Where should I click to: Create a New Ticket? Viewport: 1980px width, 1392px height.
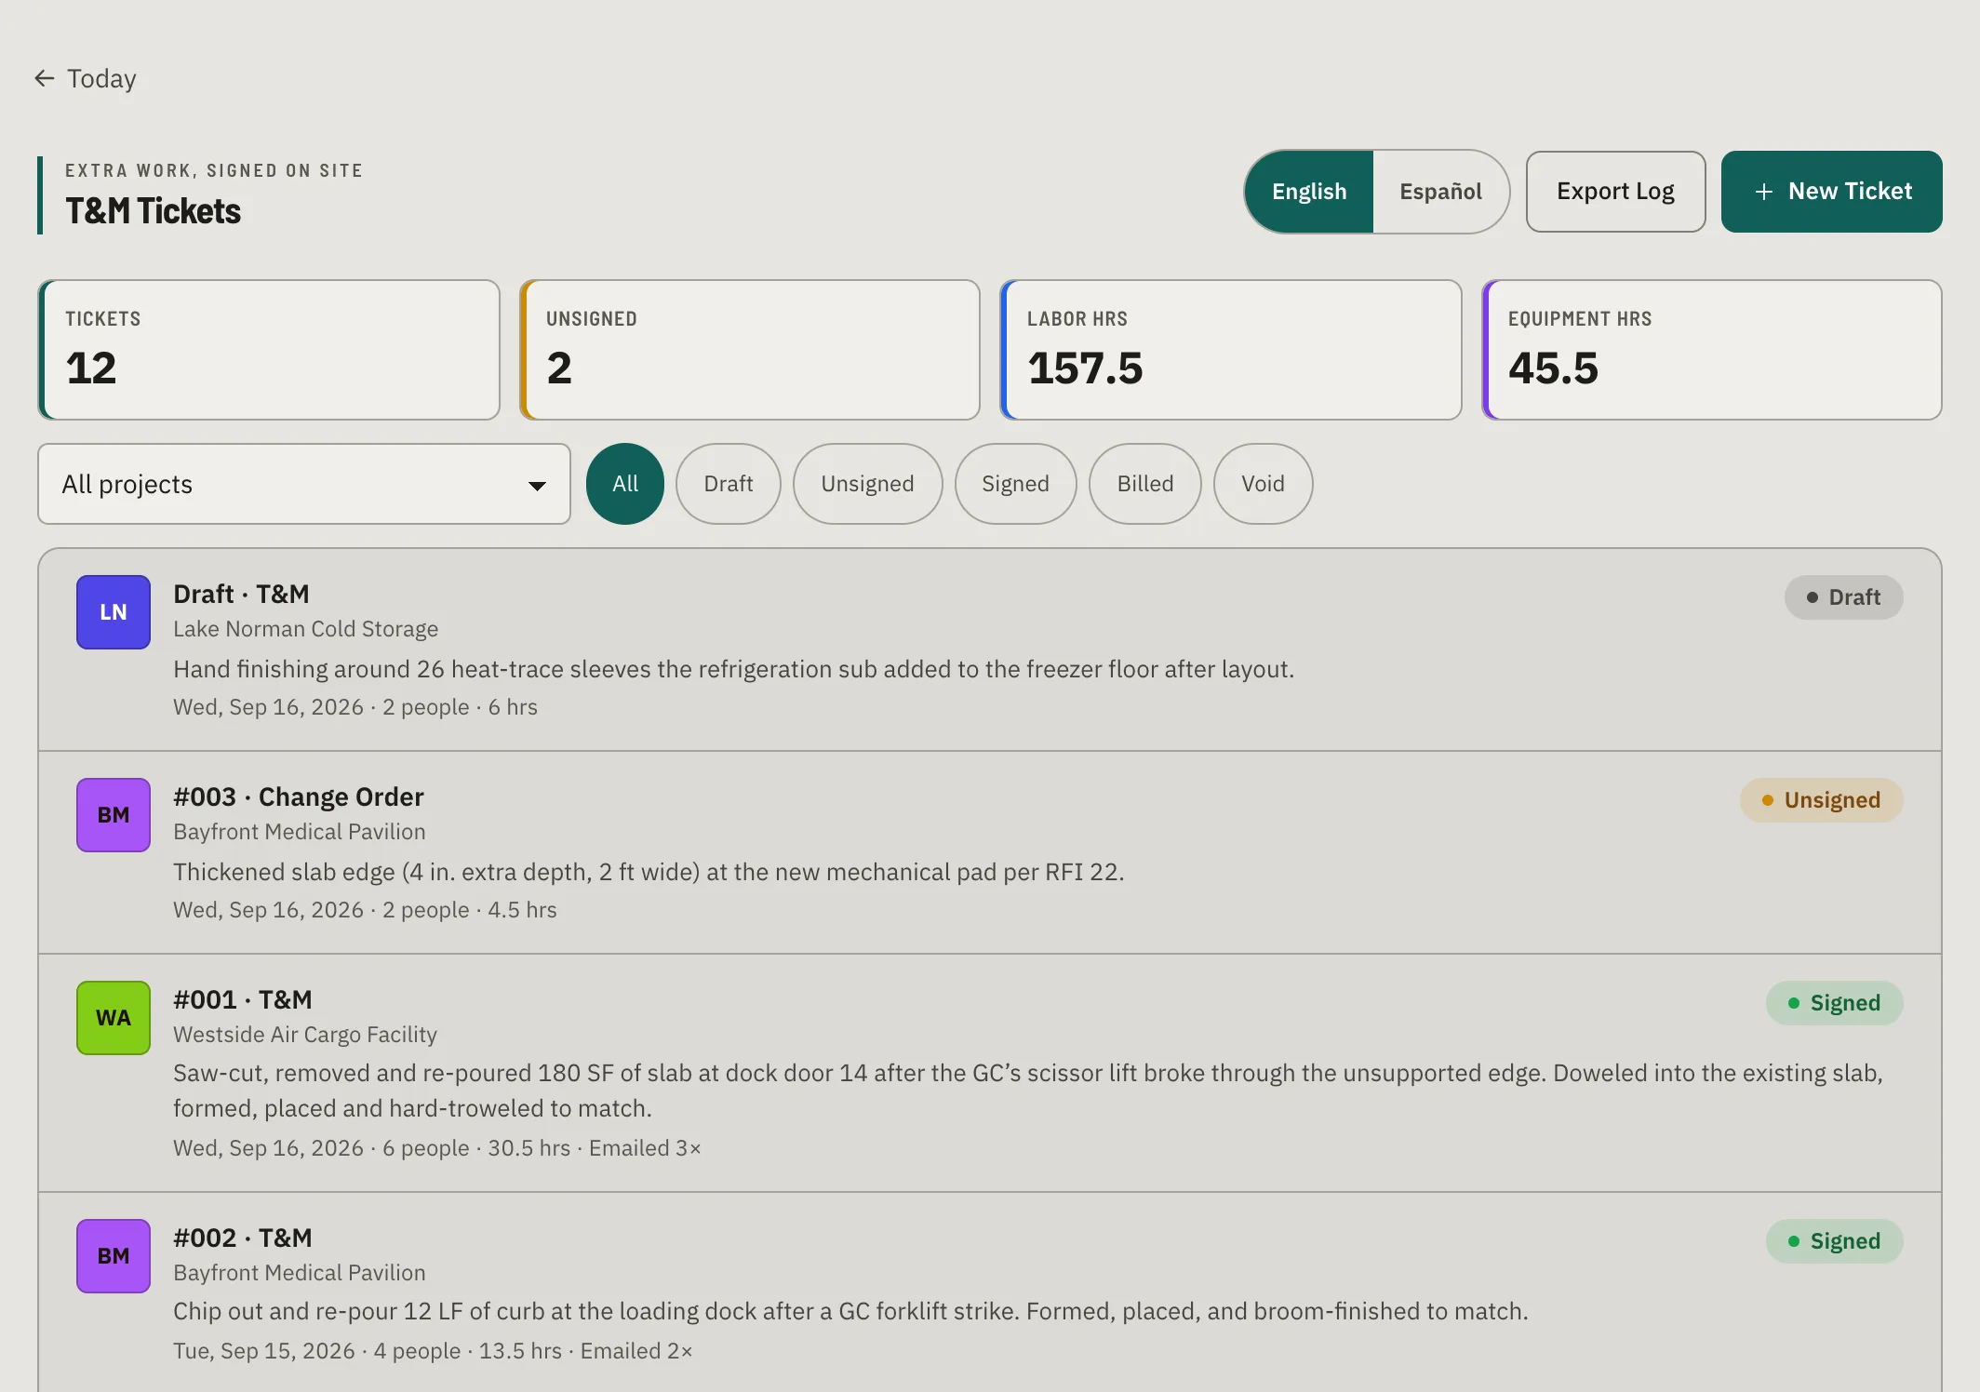[1831, 192]
